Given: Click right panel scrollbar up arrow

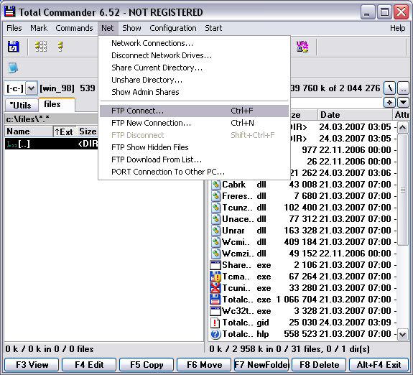Looking at the screenshot, I should 402,128.
